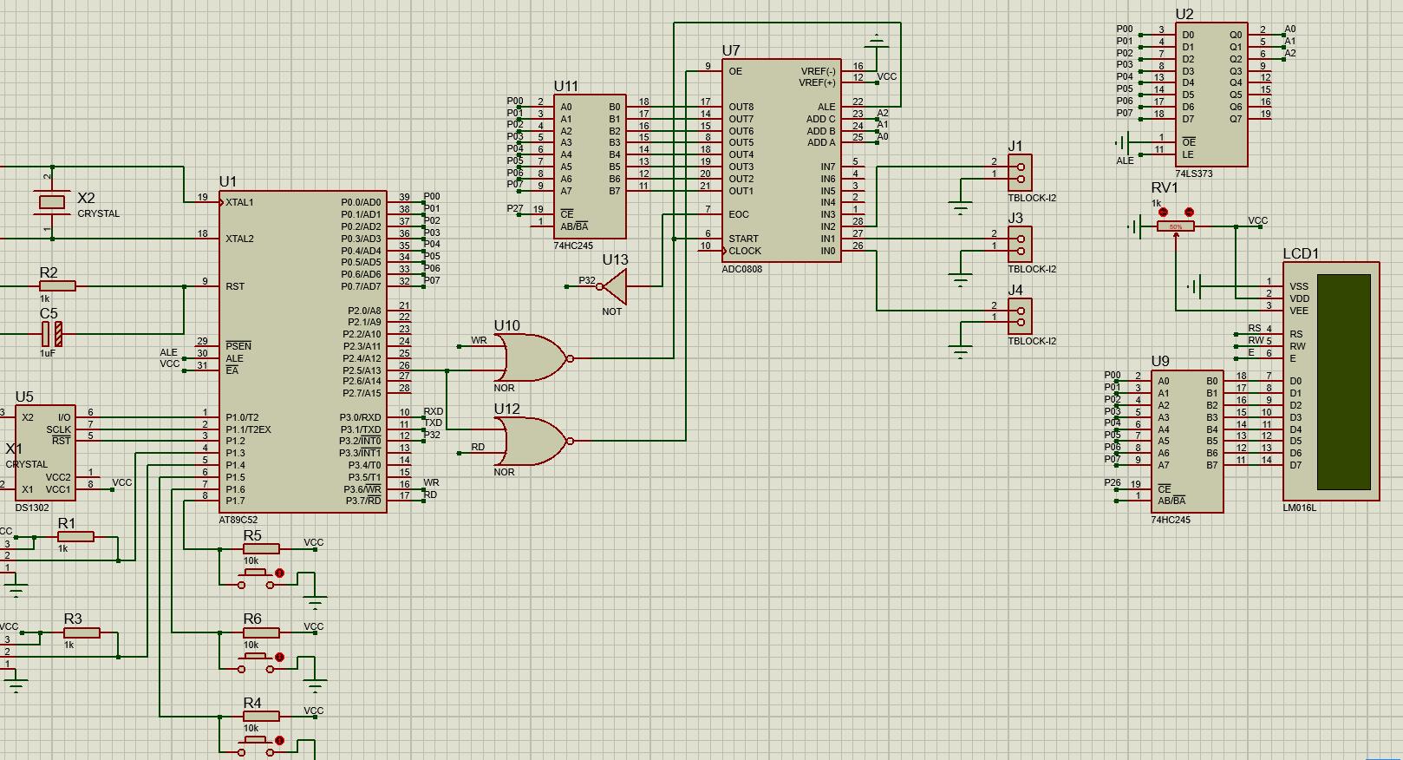Click the LM016L part label
Viewport: 1403px width, 760px height.
point(1300,508)
